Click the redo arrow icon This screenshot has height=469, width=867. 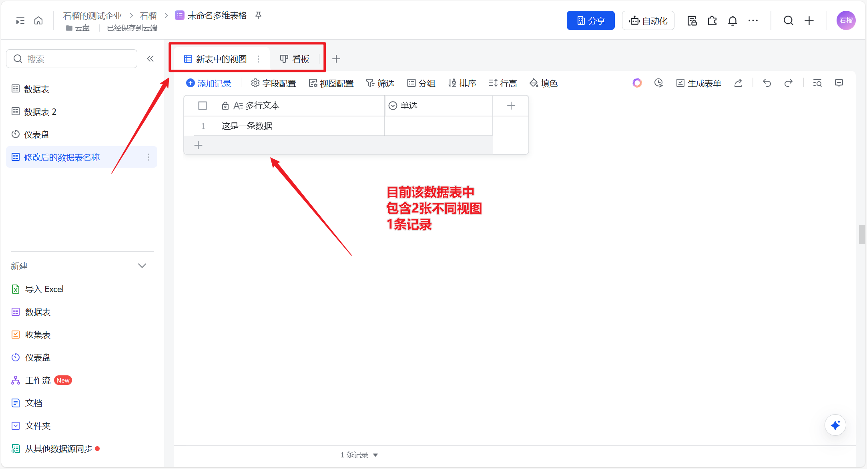pos(788,83)
